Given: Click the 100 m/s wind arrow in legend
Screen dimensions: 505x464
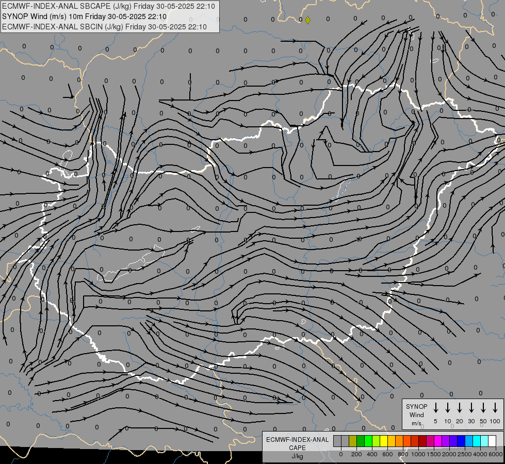Looking at the screenshot, I should 495,408.
